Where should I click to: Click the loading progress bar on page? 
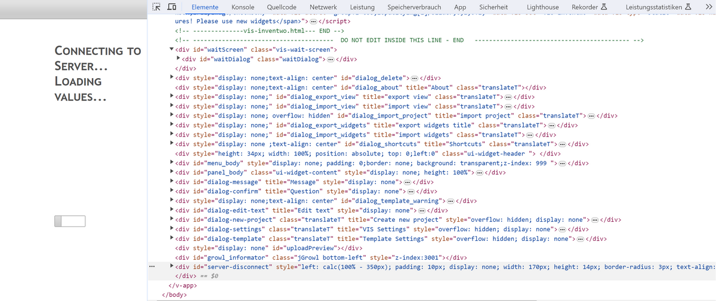[x=70, y=221]
